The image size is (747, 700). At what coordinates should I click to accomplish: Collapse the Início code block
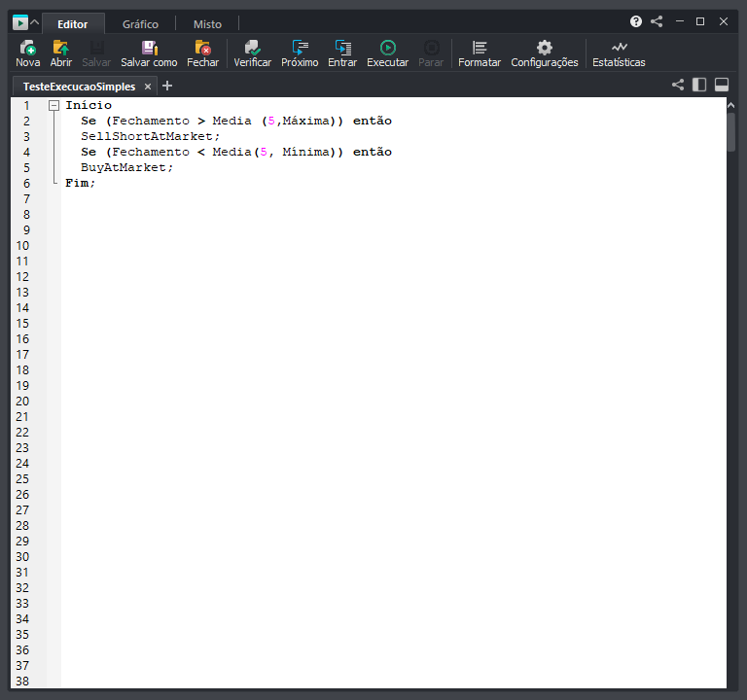point(53,105)
